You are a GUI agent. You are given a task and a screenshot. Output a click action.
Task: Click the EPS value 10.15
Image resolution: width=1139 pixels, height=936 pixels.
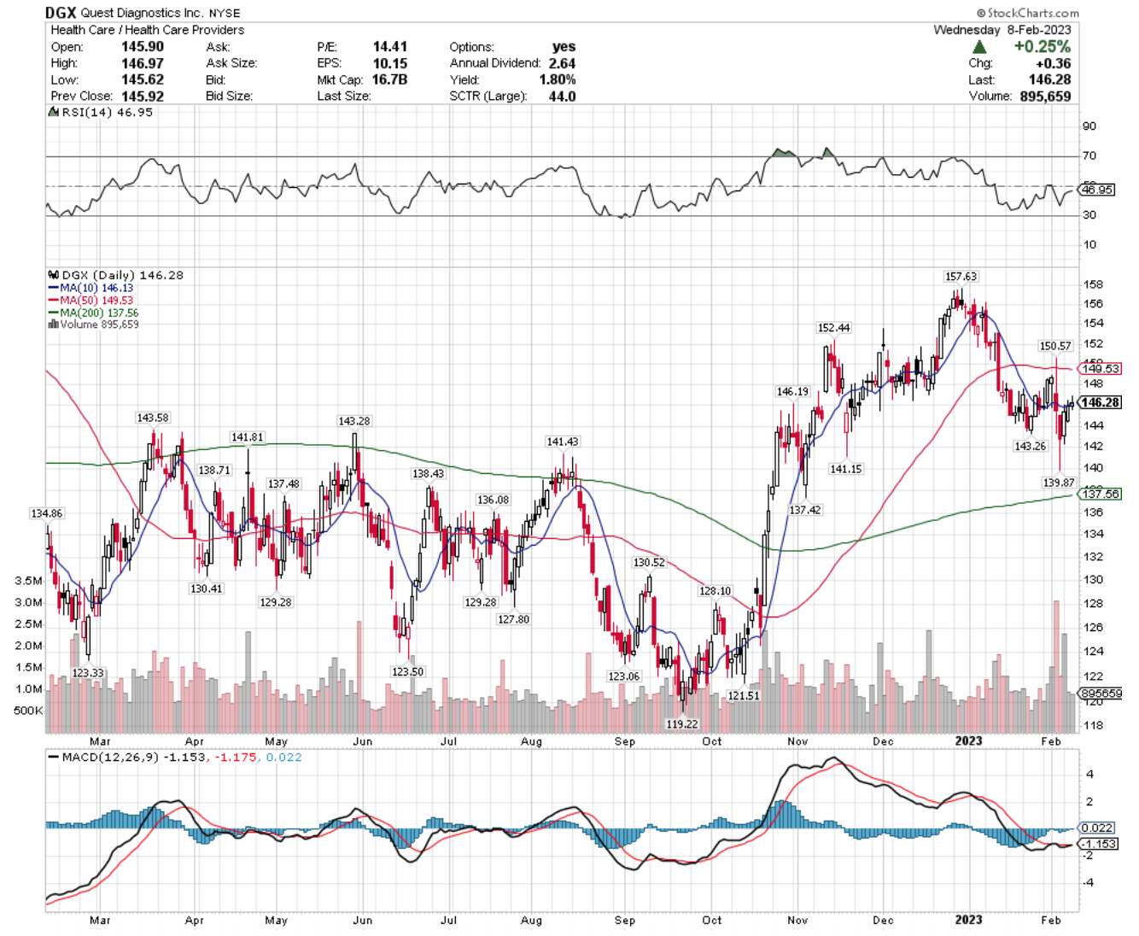pyautogui.click(x=389, y=63)
